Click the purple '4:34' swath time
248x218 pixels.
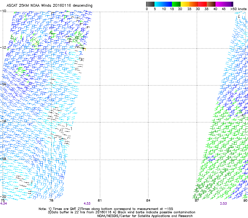click(3, 204)
